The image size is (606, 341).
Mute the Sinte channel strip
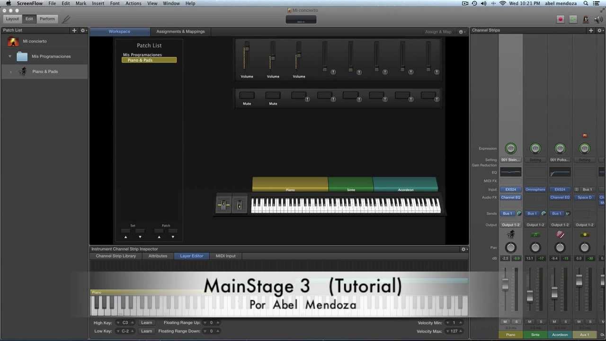tap(530, 322)
